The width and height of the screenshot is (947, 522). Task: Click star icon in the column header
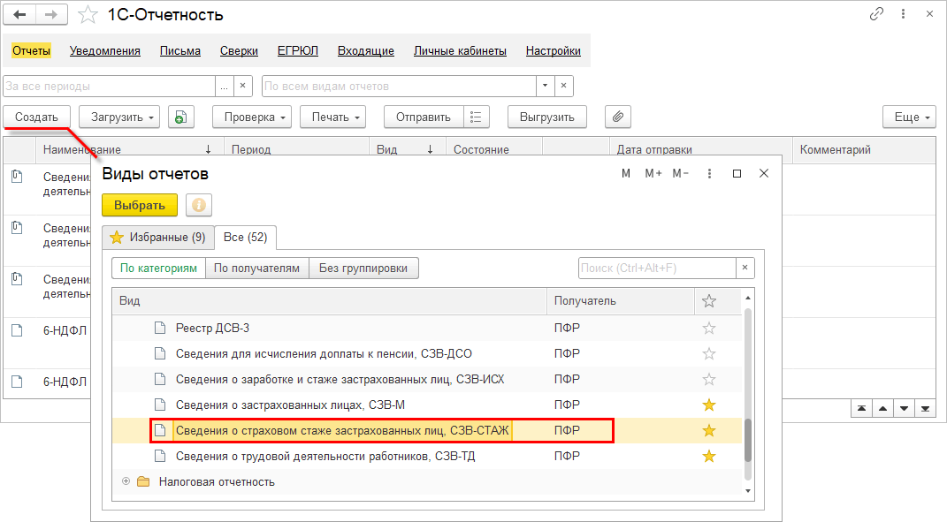(x=709, y=301)
